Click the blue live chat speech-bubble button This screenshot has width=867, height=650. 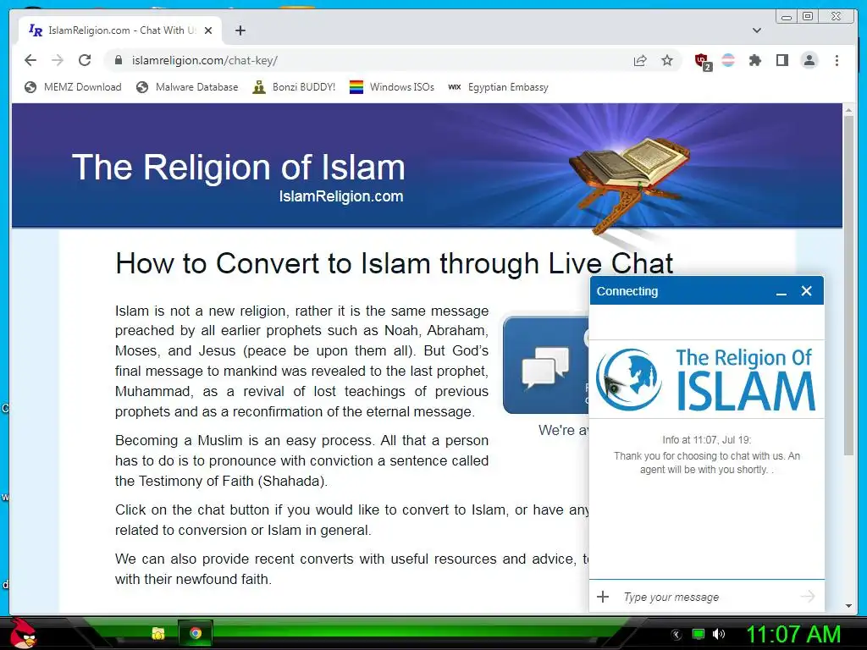pos(546,366)
